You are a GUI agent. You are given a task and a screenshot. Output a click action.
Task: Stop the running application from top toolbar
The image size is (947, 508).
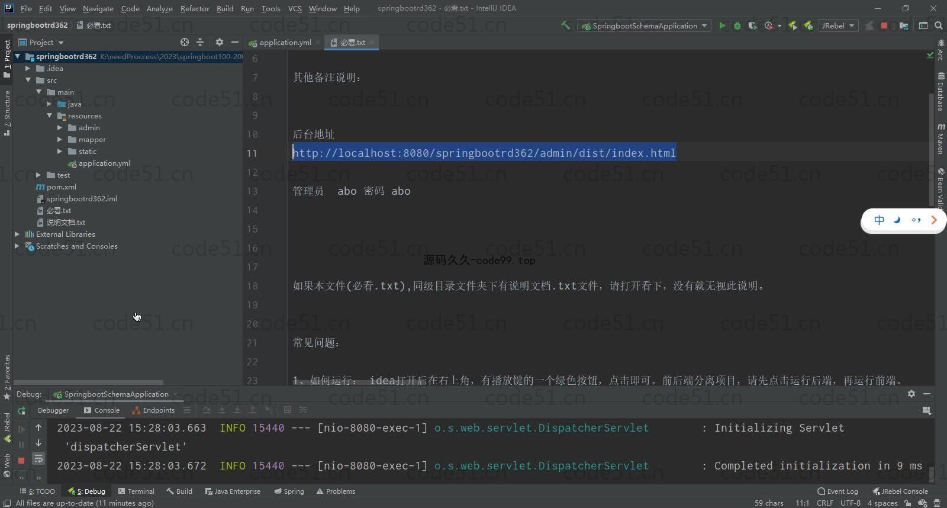coord(884,25)
